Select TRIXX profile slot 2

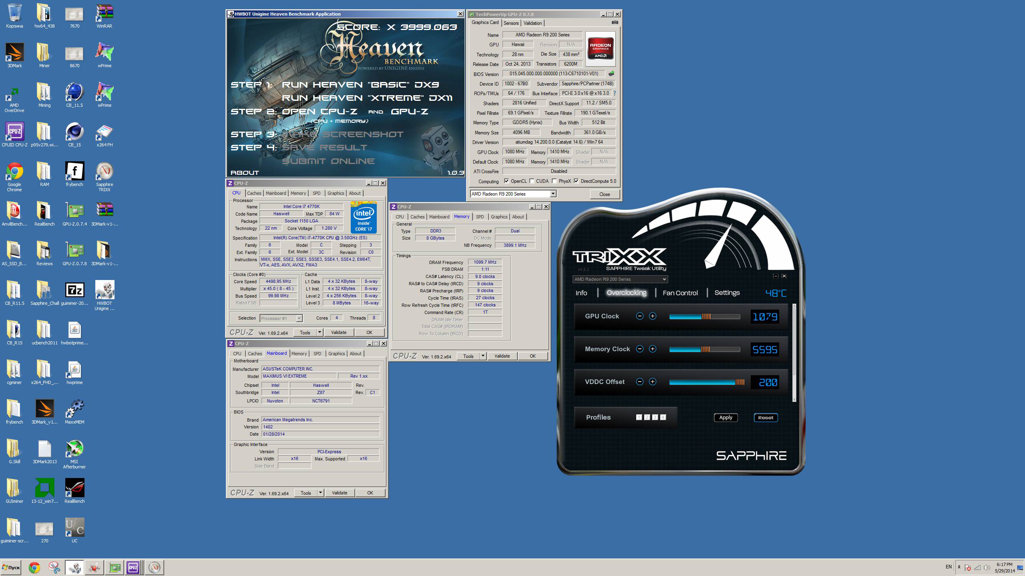pyautogui.click(x=647, y=417)
